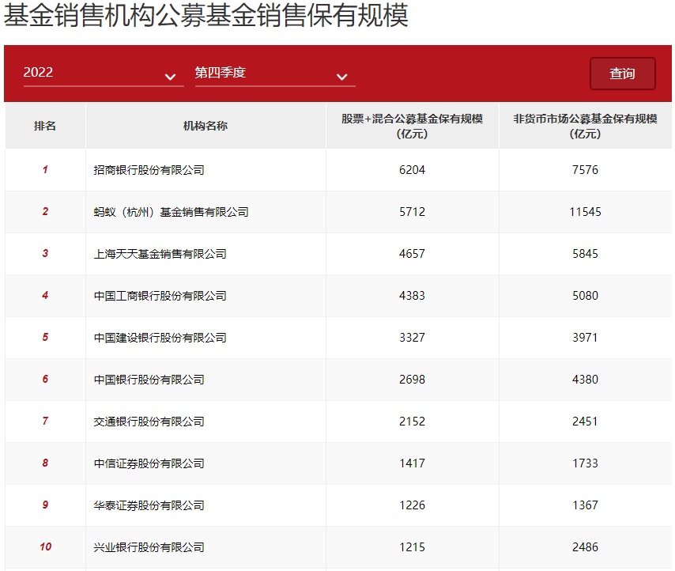This screenshot has width=675, height=571.
Task: Click the value 1417 for 中信证券
Action: [x=412, y=463]
